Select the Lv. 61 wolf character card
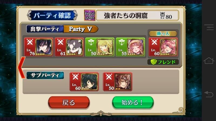216x121 pixels. coord(69,47)
